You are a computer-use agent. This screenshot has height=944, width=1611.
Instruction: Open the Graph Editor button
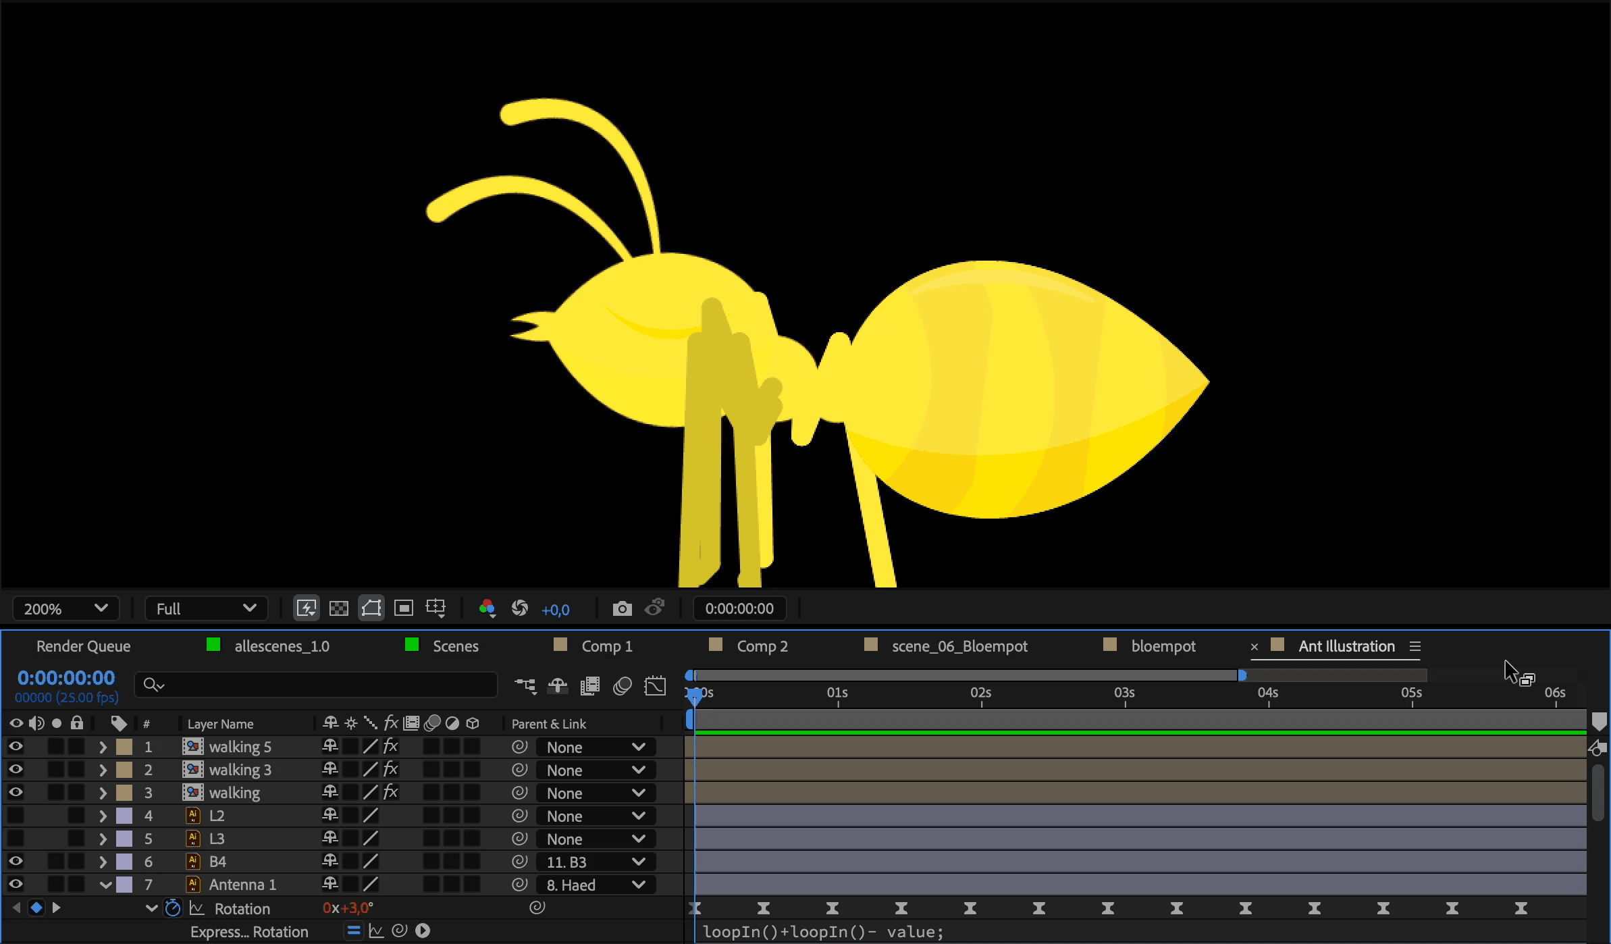click(655, 686)
